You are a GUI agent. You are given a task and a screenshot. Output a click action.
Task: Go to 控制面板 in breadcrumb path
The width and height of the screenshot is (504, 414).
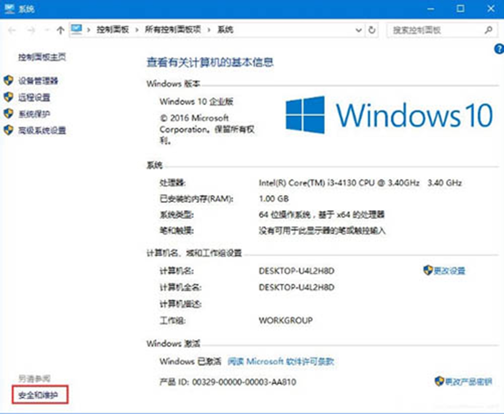(113, 30)
